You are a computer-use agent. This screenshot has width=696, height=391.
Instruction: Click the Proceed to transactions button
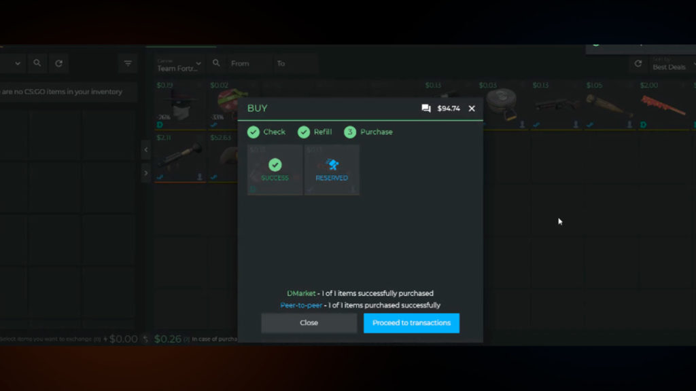411,322
